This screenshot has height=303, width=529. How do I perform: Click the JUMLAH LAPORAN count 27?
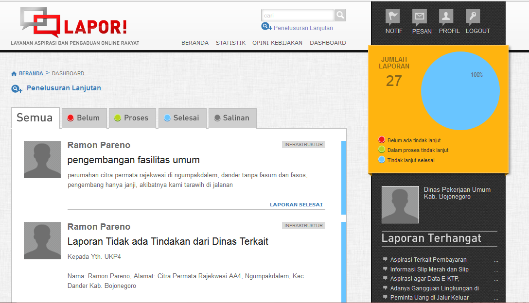[x=394, y=81]
